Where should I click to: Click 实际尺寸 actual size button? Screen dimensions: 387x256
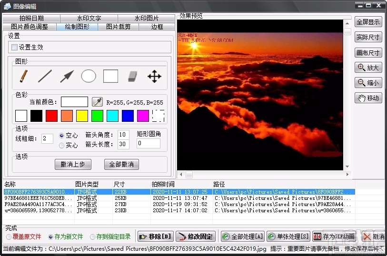click(x=368, y=37)
